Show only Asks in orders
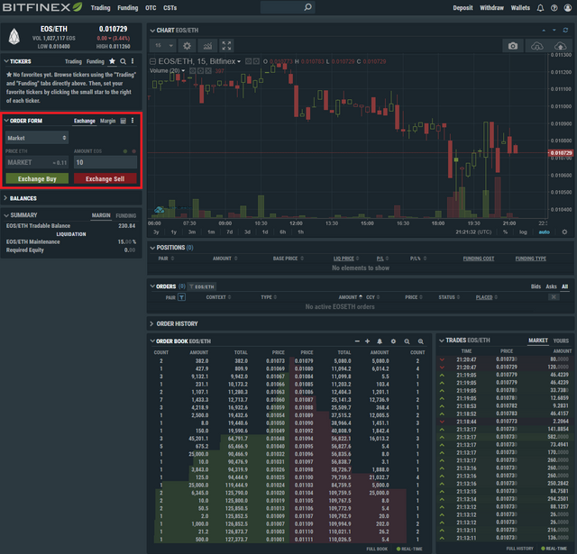This screenshot has height=554, width=577. [x=551, y=286]
